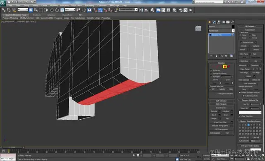Click the Bevel button
This screenshot has width=265, height=161.
pyautogui.click(x=214, y=115)
